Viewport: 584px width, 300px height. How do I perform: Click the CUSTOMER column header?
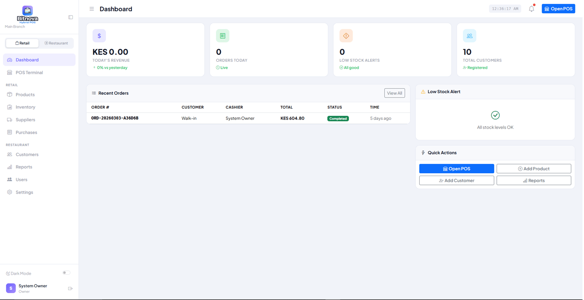point(192,107)
